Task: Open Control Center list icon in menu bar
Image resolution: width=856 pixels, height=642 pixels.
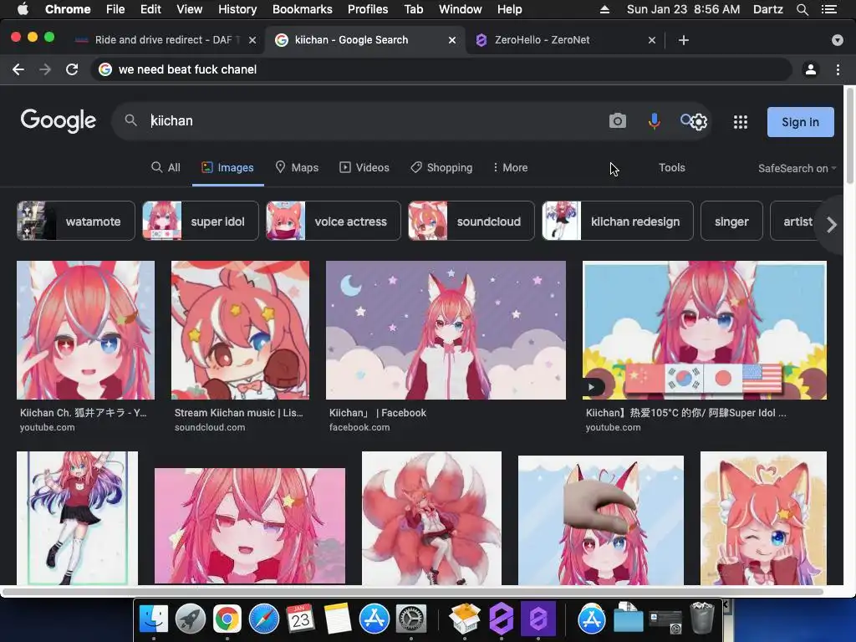Action: click(x=829, y=9)
